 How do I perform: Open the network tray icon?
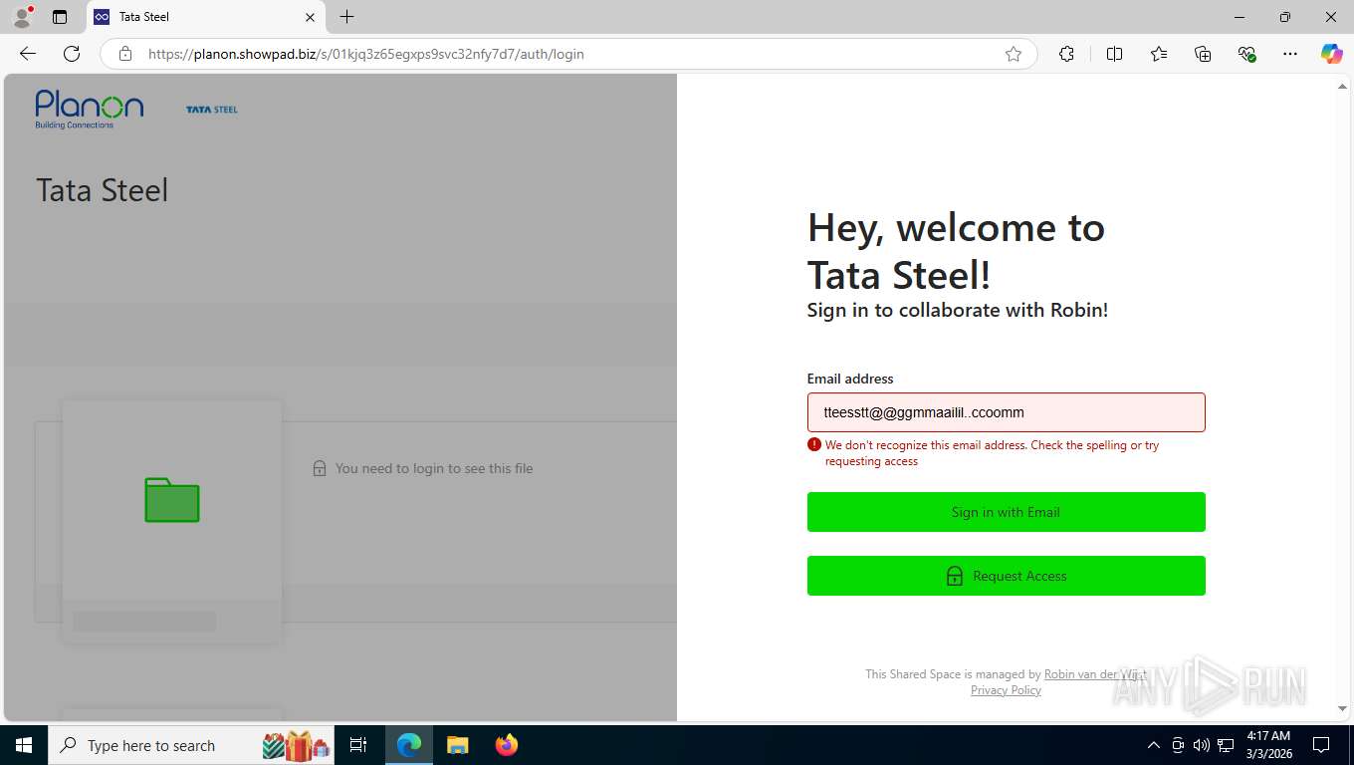point(1226,745)
